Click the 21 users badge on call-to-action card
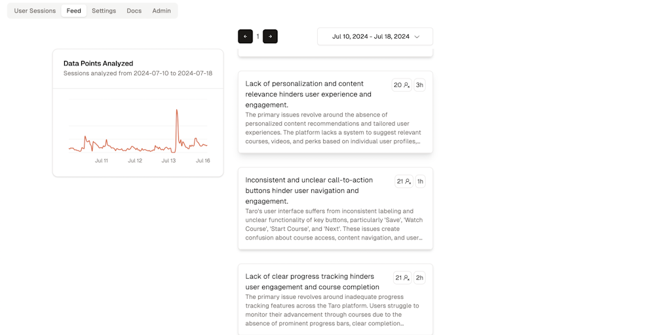 [x=404, y=181]
